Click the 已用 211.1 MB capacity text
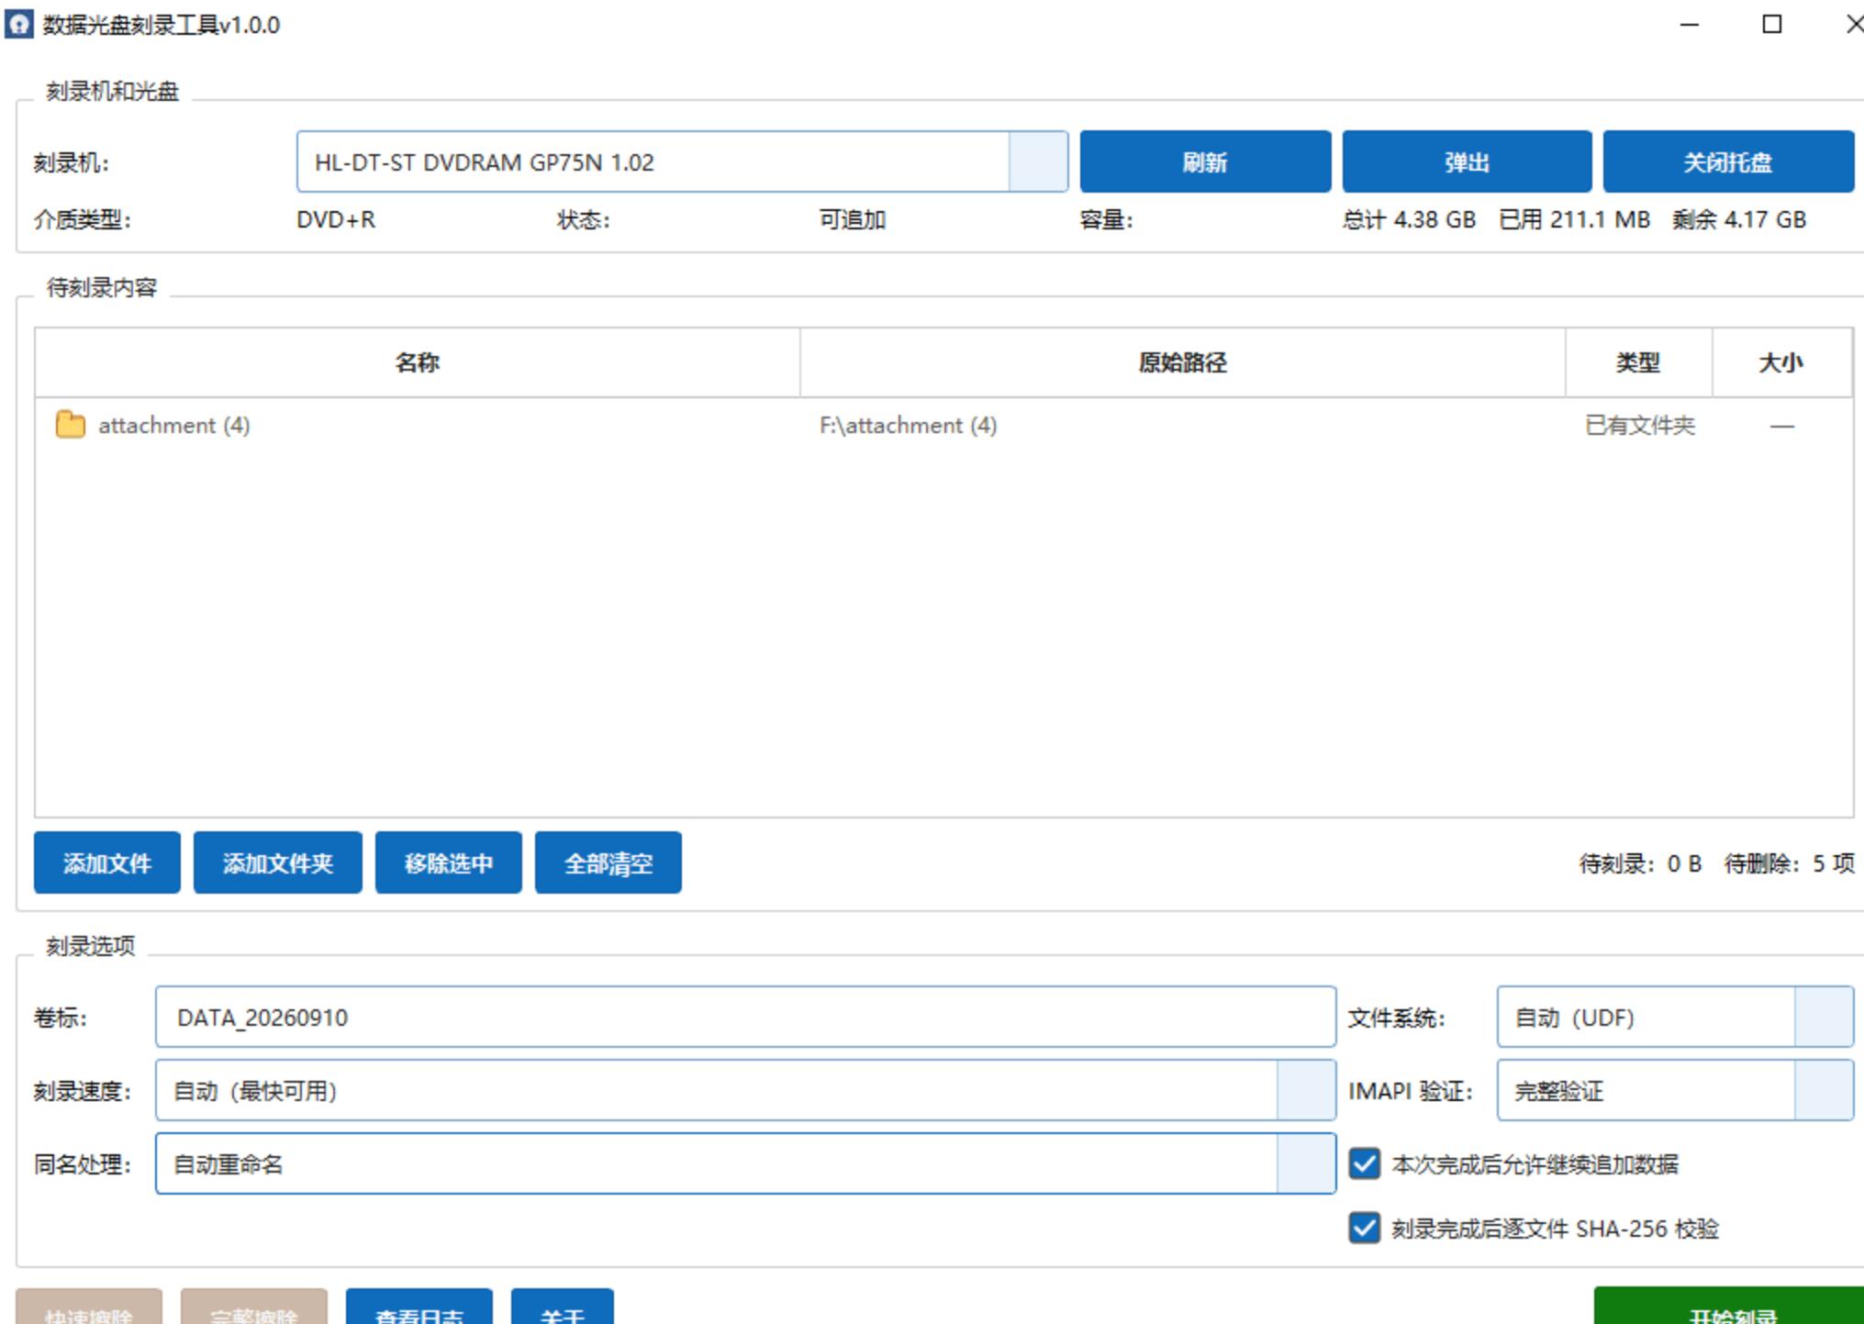This screenshot has height=1324, width=1864. (1574, 220)
